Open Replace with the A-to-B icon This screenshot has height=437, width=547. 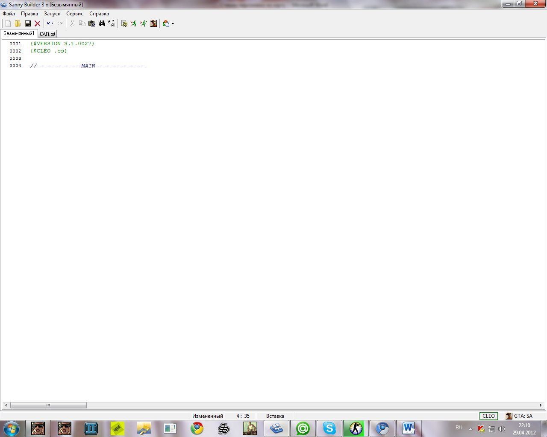tap(112, 23)
